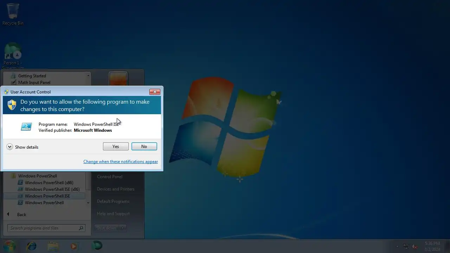Launch Windows PowerShell ISE (x86) entry
This screenshot has height=253, width=450.
(x=52, y=189)
